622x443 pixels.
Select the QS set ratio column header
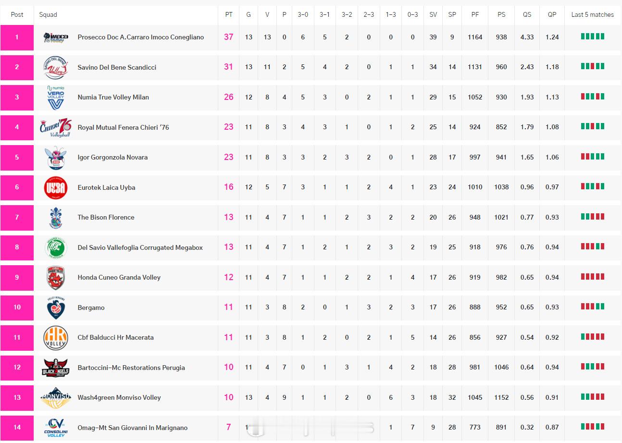pos(527,14)
